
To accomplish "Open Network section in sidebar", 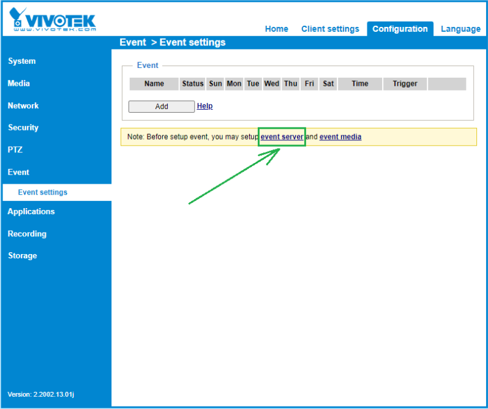I will (23, 105).
